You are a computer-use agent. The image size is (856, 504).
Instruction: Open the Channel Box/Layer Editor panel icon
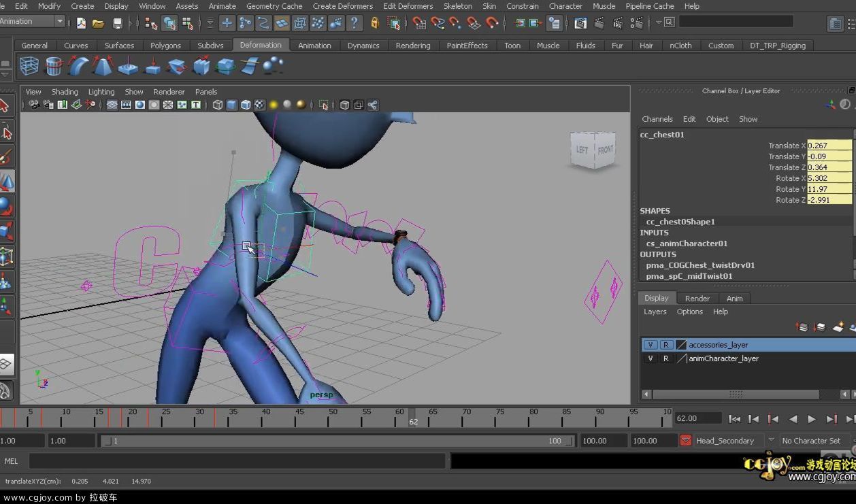pos(834,22)
